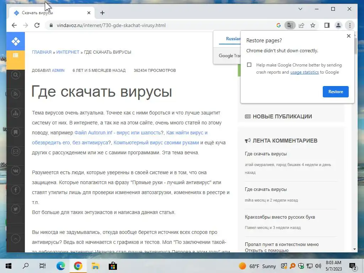The width and height of the screenshot is (364, 273).
Task: Open Task View from the taskbar
Action: (x=43, y=266)
